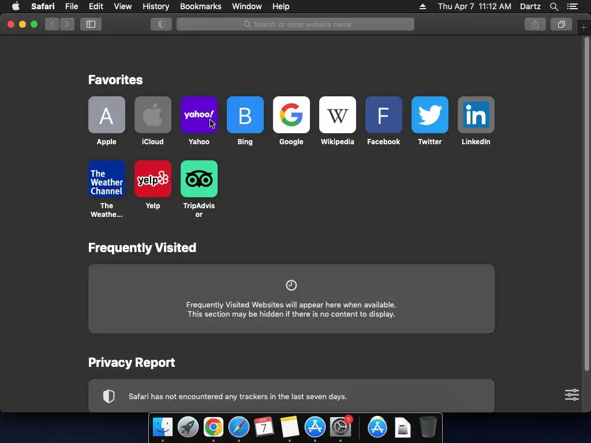Open the Yahoo favorite tile
The height and width of the screenshot is (443, 591).
(199, 115)
